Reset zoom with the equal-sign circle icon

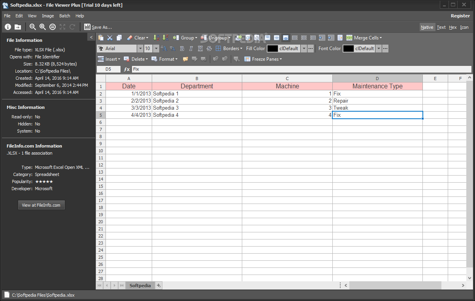[x=53, y=27]
